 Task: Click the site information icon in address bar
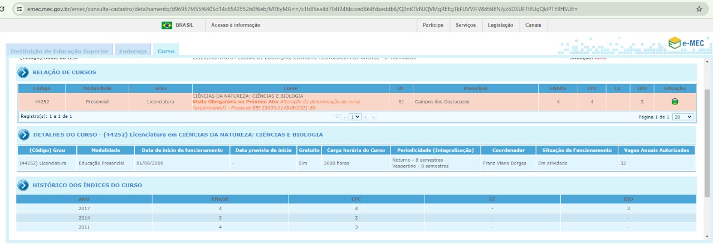coord(19,9)
